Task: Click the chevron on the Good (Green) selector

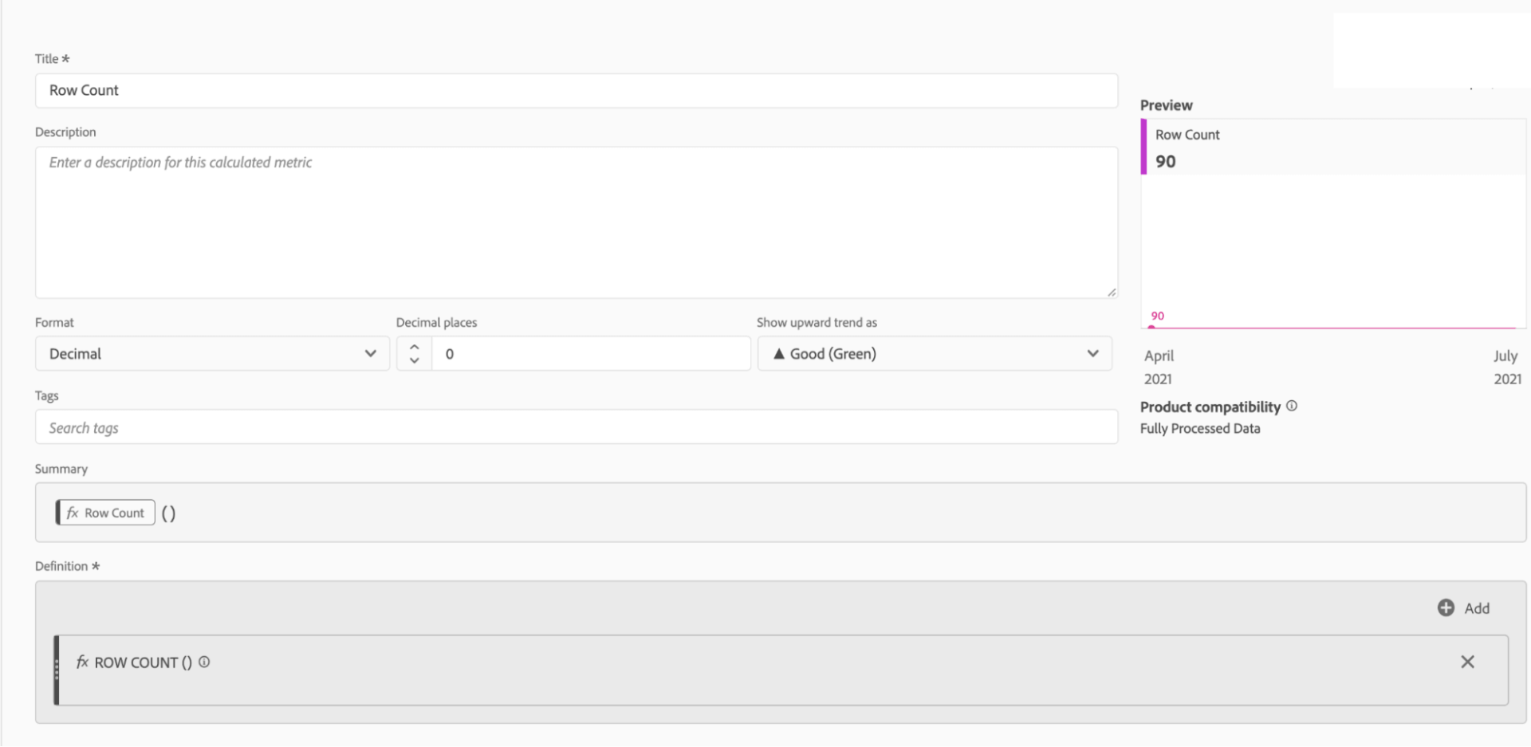Action: point(1092,353)
